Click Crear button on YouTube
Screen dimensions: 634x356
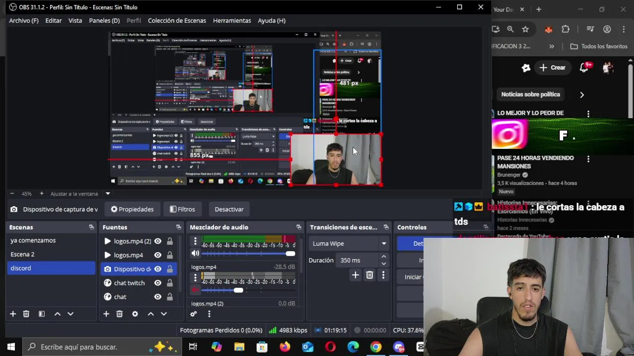tap(552, 68)
